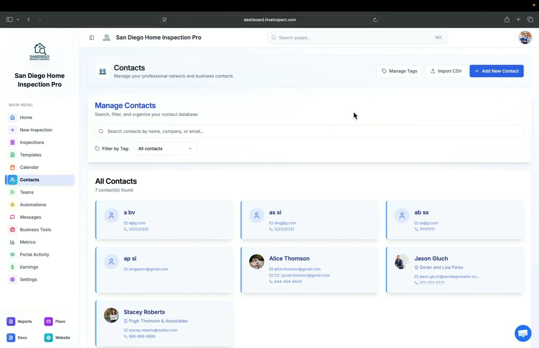The width and height of the screenshot is (539, 348).
Task: Click the a bv avatar icon
Action: [x=111, y=216]
